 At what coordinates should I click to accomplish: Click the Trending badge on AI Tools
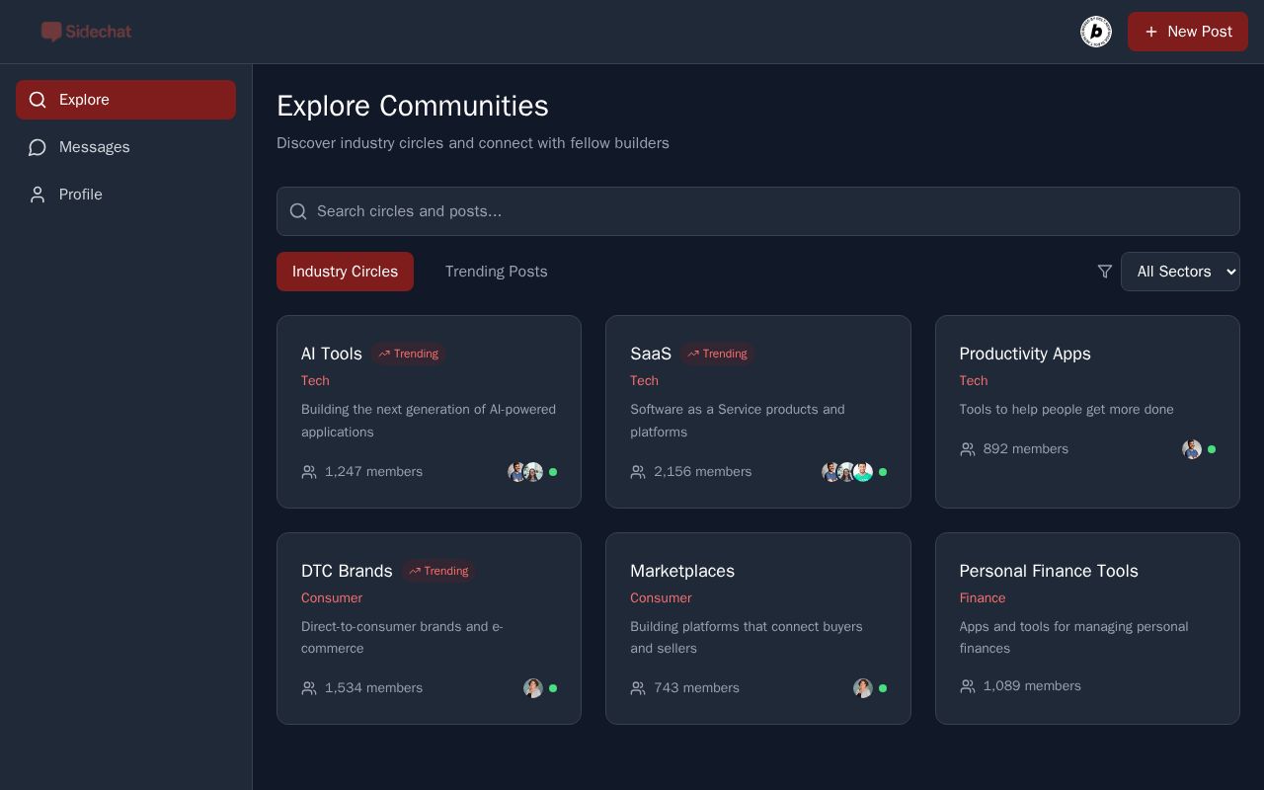click(408, 354)
